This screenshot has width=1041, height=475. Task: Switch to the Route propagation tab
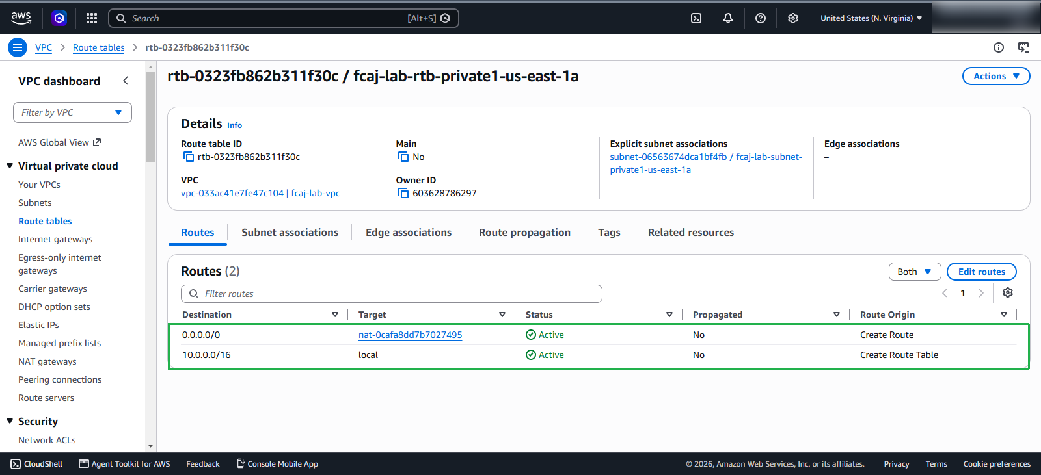point(524,232)
